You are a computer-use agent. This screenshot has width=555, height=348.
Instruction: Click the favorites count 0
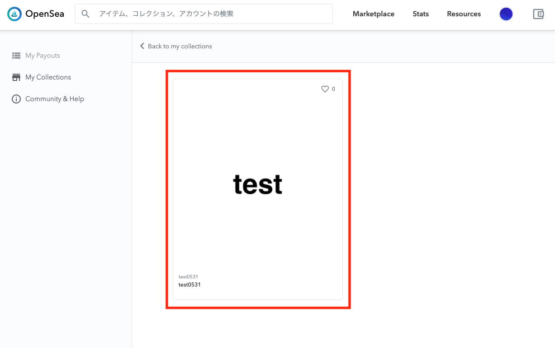tap(333, 89)
